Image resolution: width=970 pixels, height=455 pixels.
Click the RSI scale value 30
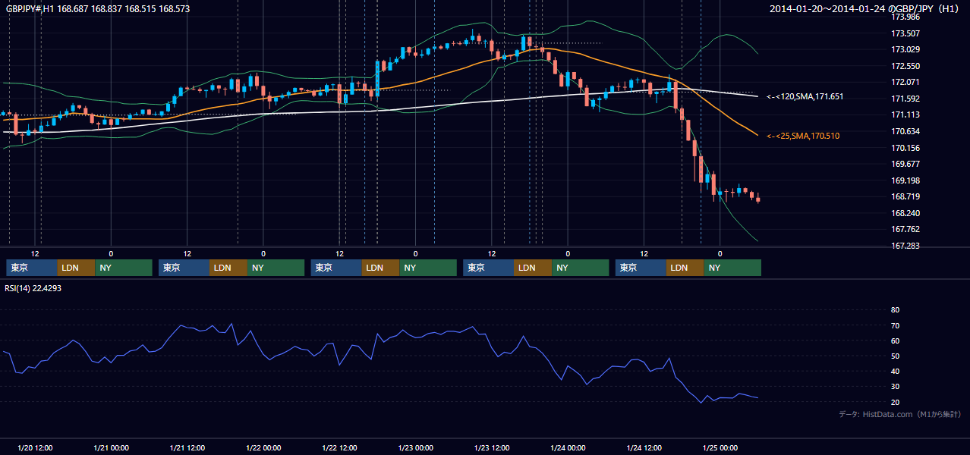point(895,387)
